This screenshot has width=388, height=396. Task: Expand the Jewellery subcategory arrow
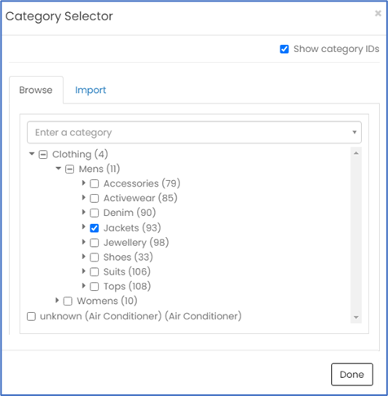pyautogui.click(x=84, y=242)
